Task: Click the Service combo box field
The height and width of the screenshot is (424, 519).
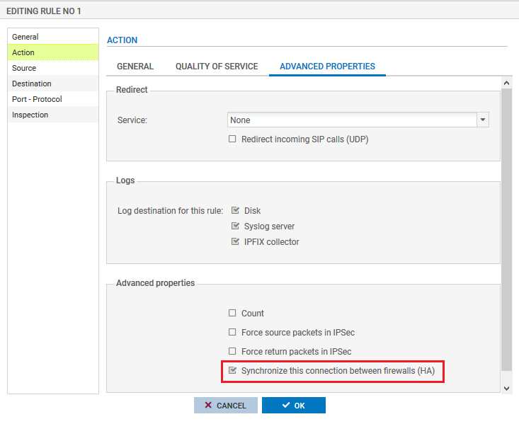Action: click(x=352, y=120)
